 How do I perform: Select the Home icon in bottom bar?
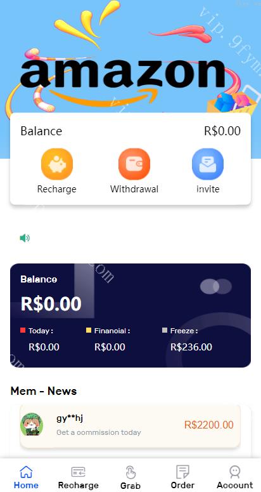[26, 472]
